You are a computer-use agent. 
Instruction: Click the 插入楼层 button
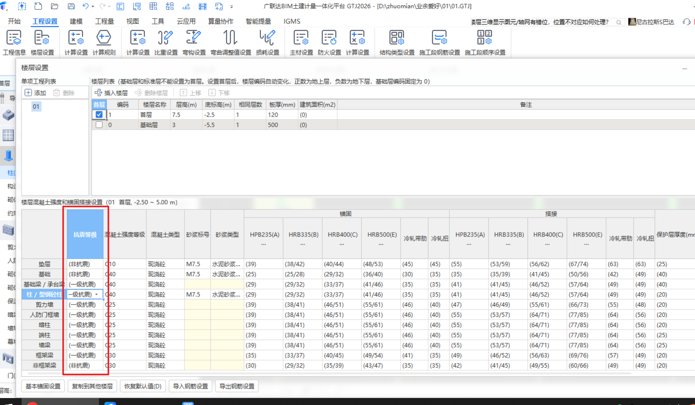[x=111, y=93]
